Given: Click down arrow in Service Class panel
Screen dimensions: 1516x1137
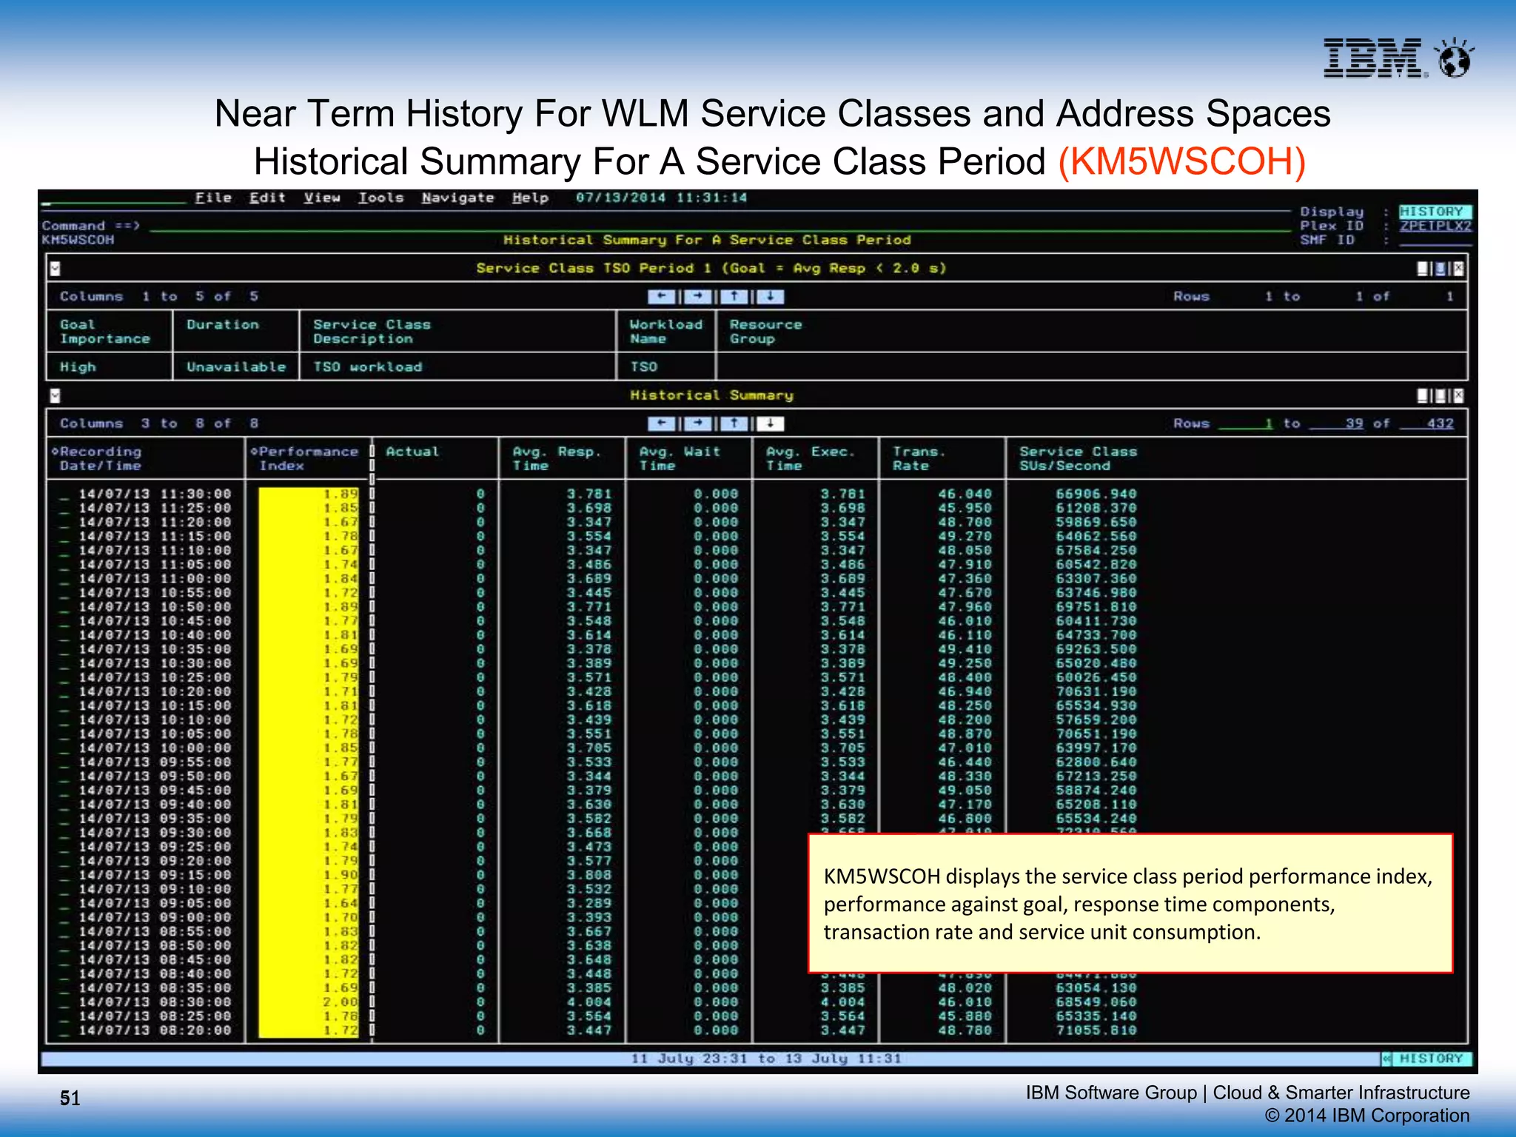Looking at the screenshot, I should click(x=771, y=297).
